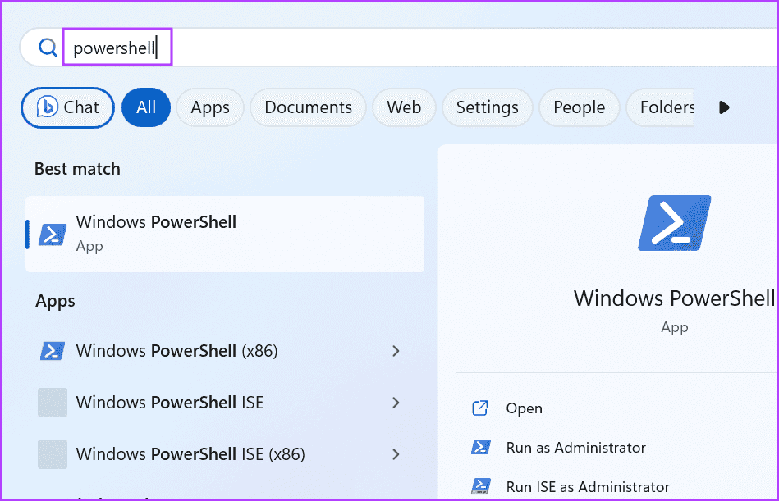This screenshot has height=501, width=779.
Task: Switch to the Documents filter
Action: coord(308,107)
